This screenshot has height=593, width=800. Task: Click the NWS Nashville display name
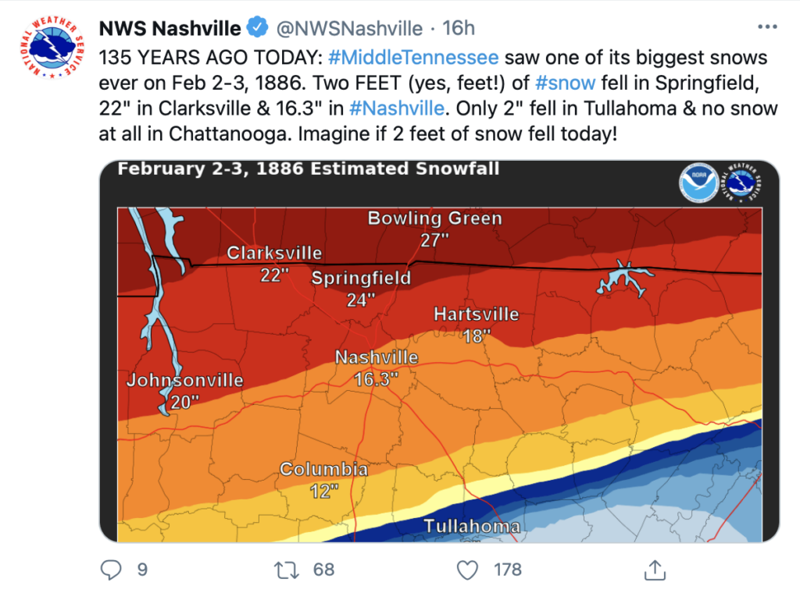[x=170, y=28]
